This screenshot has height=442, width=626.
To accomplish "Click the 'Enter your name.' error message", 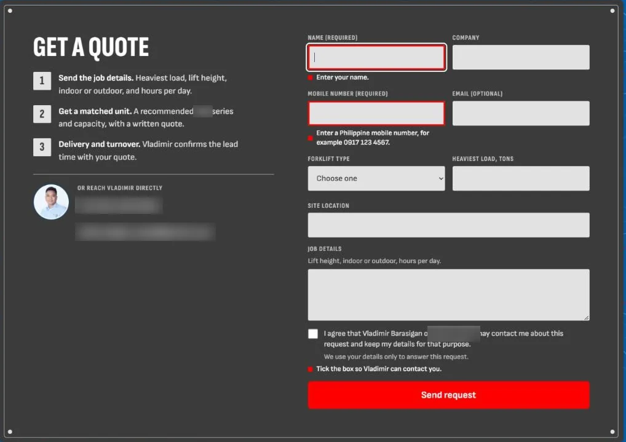I will point(342,77).
